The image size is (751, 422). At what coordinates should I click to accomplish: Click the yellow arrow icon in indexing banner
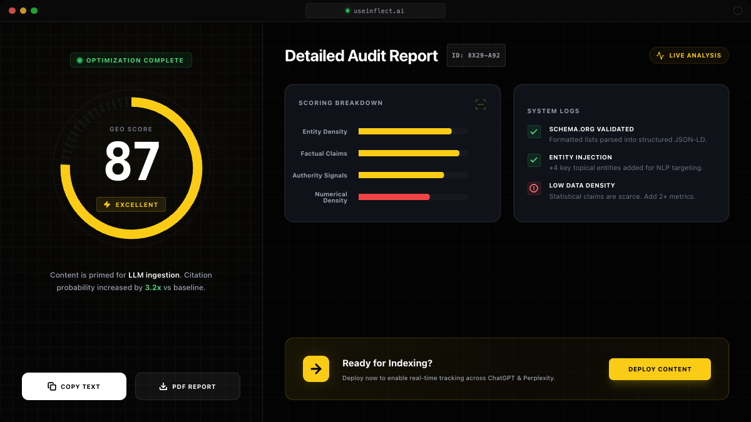pos(316,369)
